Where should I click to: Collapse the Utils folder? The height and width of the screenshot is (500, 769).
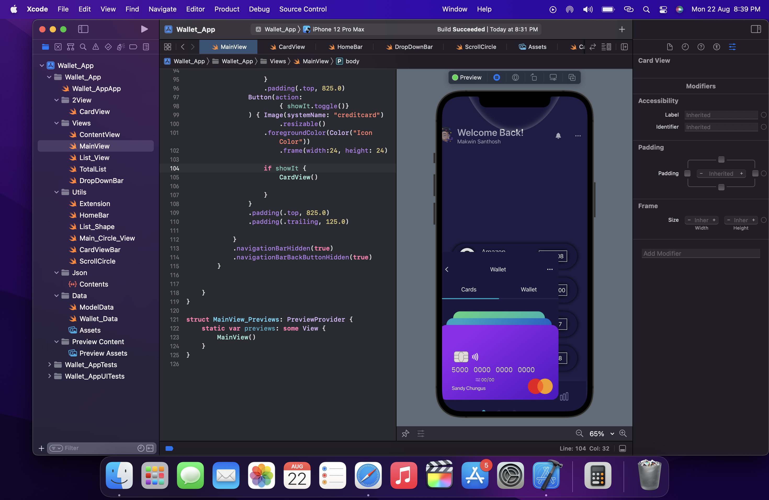click(x=56, y=192)
